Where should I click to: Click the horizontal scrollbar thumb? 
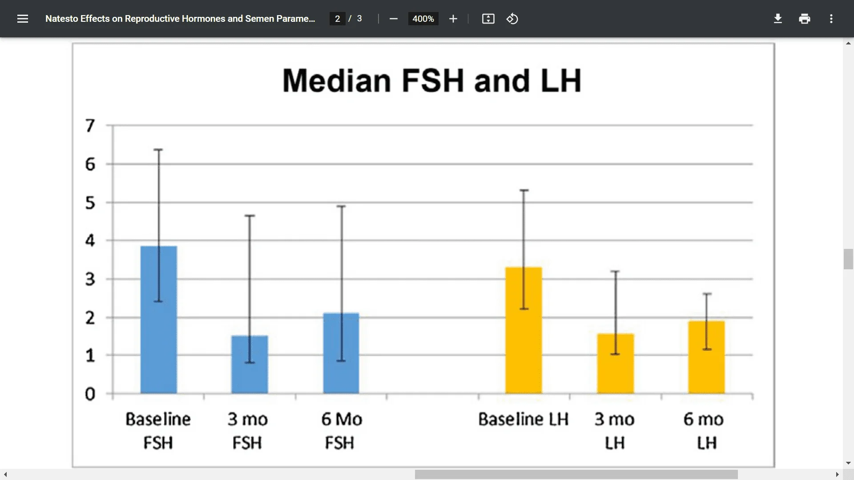pos(576,475)
